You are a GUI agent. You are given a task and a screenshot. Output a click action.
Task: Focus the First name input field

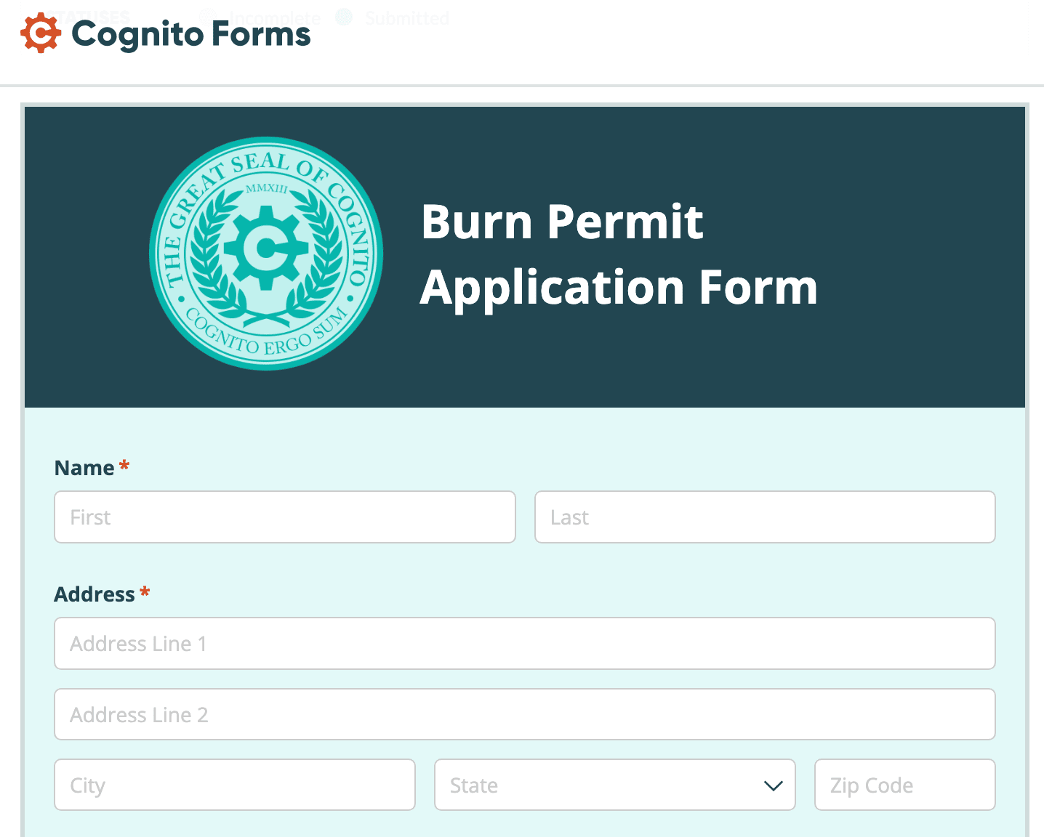click(284, 517)
